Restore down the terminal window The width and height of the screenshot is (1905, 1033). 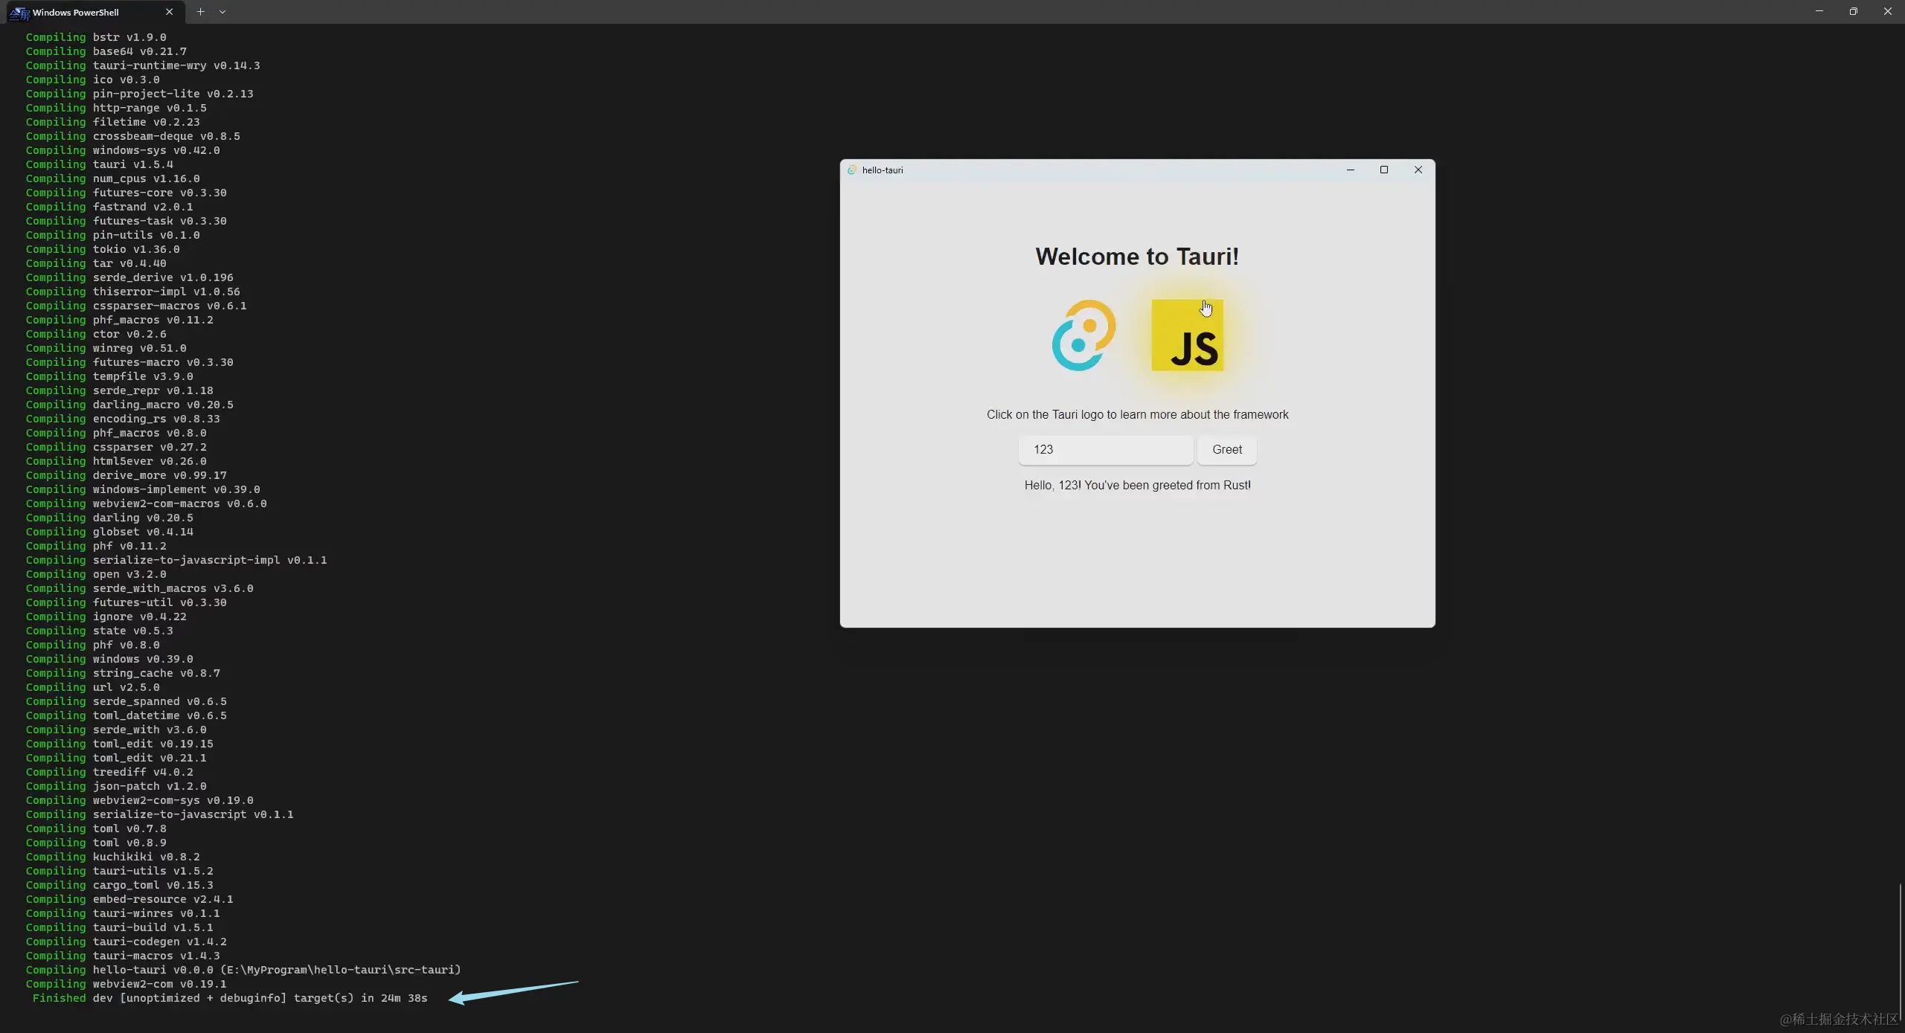pos(1853,11)
